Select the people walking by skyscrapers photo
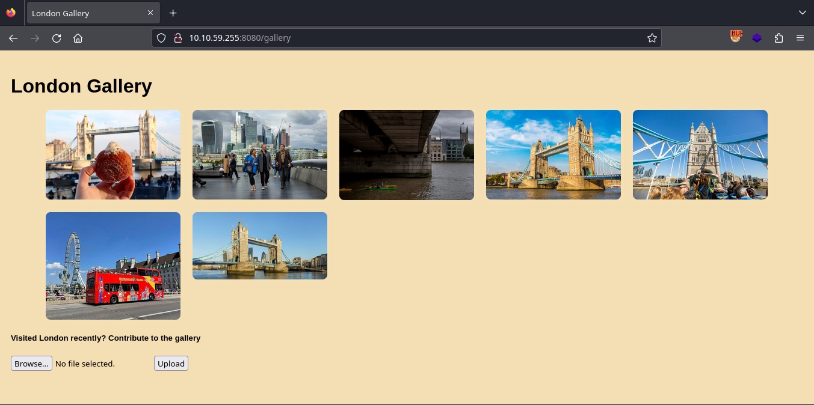This screenshot has height=405, width=814. click(260, 154)
